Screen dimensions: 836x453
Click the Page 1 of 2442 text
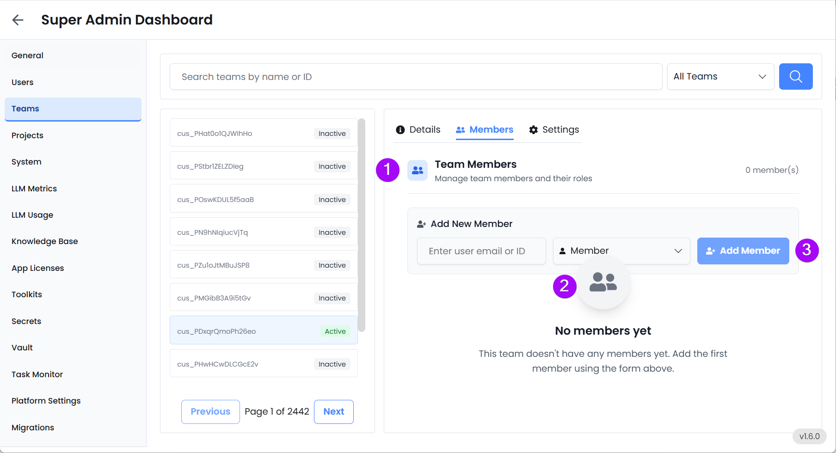point(277,412)
